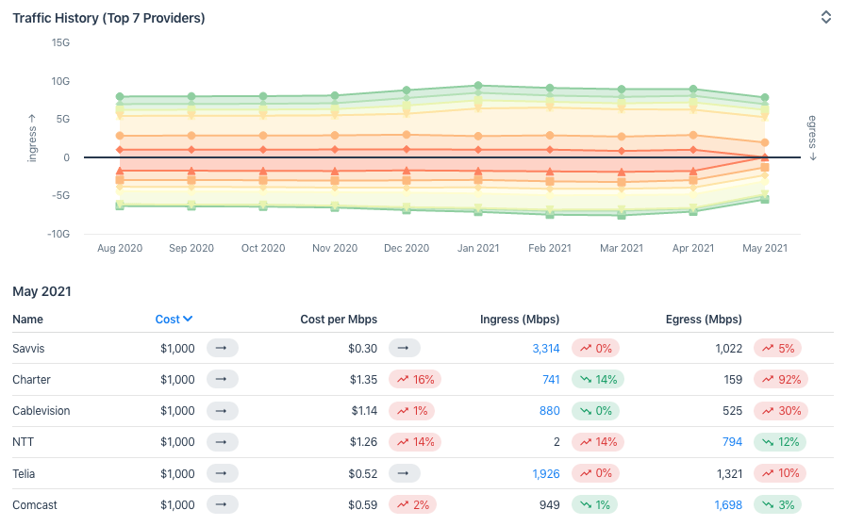Click the Savvis cost flat-trend arrow badge
The width and height of the screenshot is (847, 526).
[222, 349]
